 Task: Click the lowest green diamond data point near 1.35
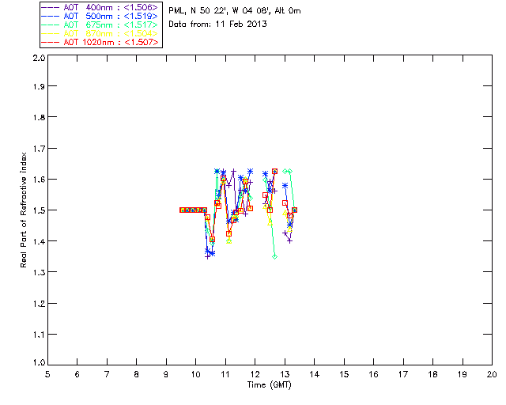pyautogui.click(x=274, y=257)
